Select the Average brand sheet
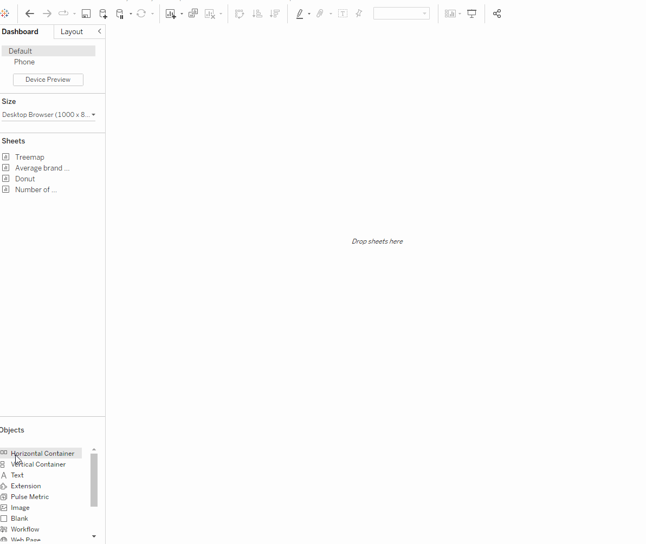Viewport: 646px width, 544px height. click(42, 168)
